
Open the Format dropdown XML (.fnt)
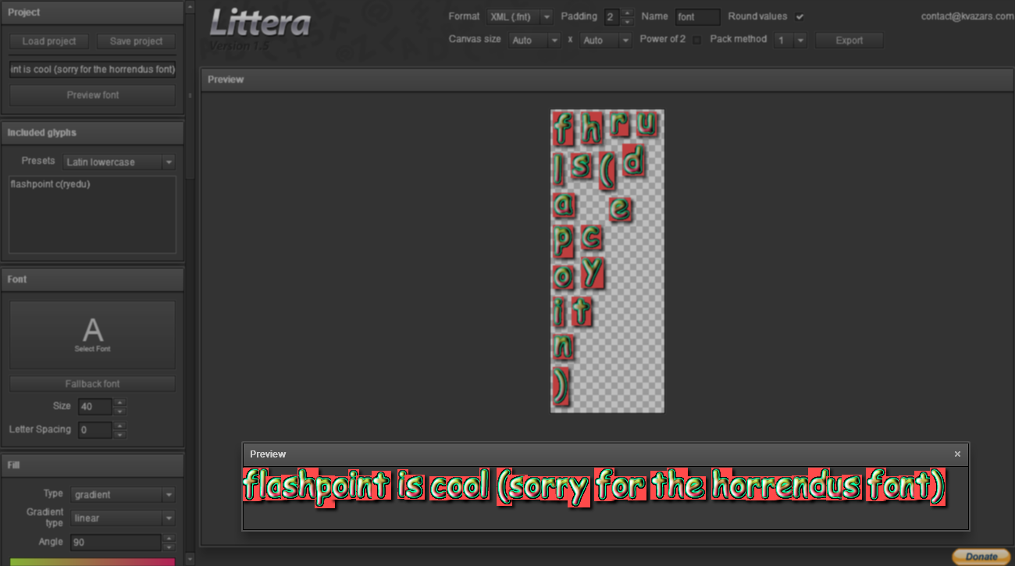click(x=519, y=16)
